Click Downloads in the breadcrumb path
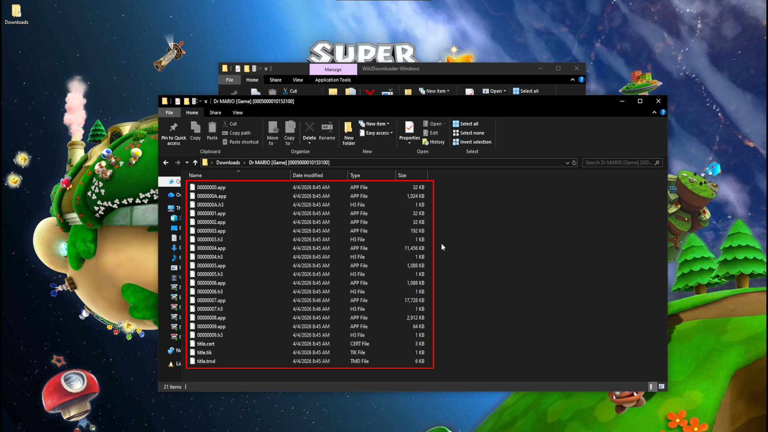768x432 pixels. tap(228, 163)
